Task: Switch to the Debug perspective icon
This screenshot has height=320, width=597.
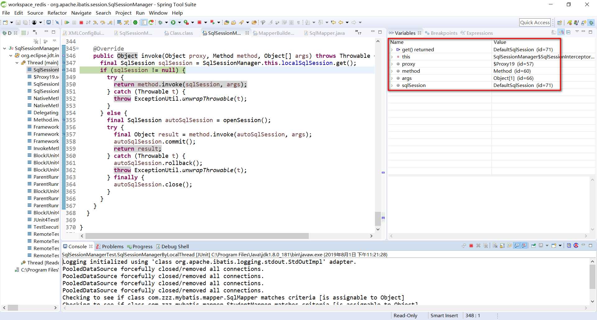Action: 591,22
